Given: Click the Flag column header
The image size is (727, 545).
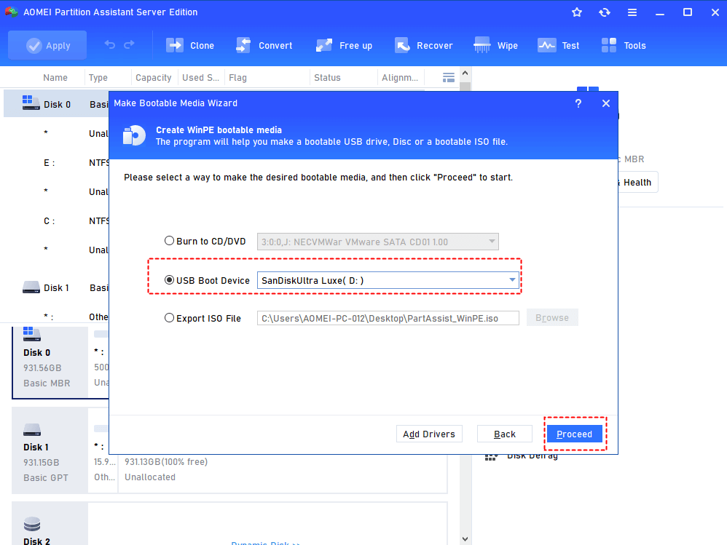Looking at the screenshot, I should pos(238,77).
